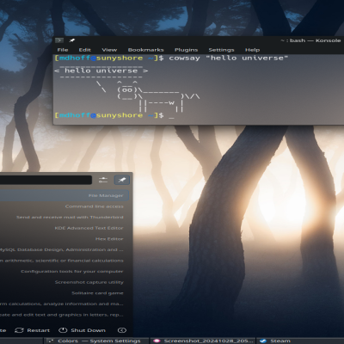Click the cowsay command text in terminal
Image resolution: width=344 pixels, height=344 pixels.
[x=229, y=58]
